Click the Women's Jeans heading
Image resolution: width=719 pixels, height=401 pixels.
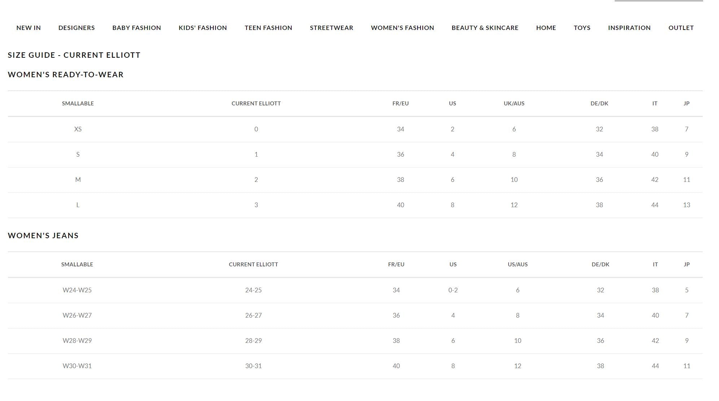click(43, 236)
